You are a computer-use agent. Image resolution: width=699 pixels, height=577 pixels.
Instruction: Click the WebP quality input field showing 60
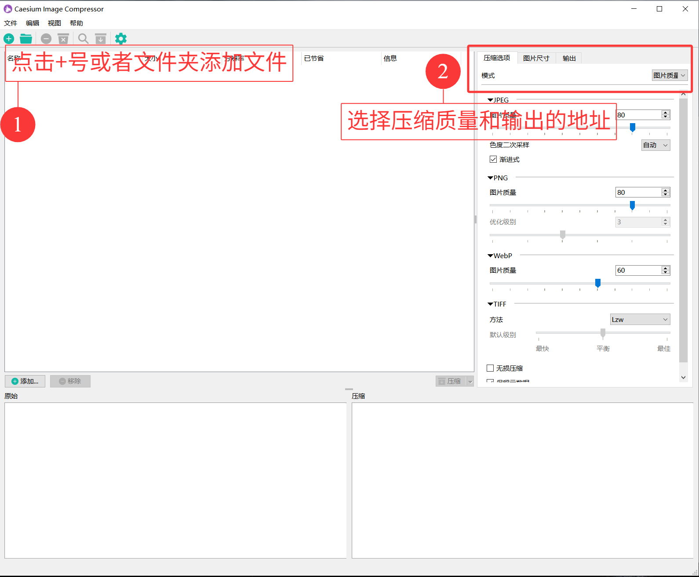click(x=638, y=270)
